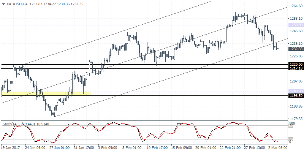Select the 1245.60 price axis value

295,31
